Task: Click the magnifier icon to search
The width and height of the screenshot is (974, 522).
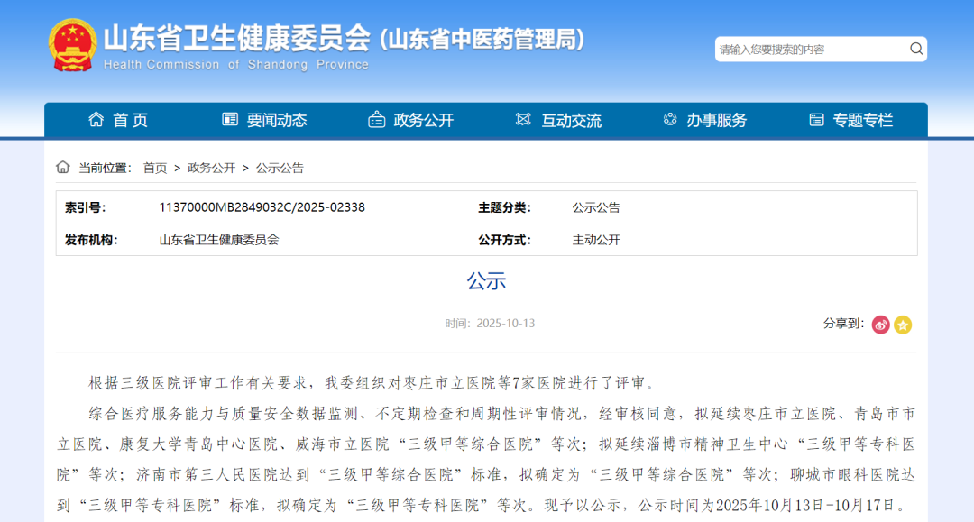Action: (914, 49)
